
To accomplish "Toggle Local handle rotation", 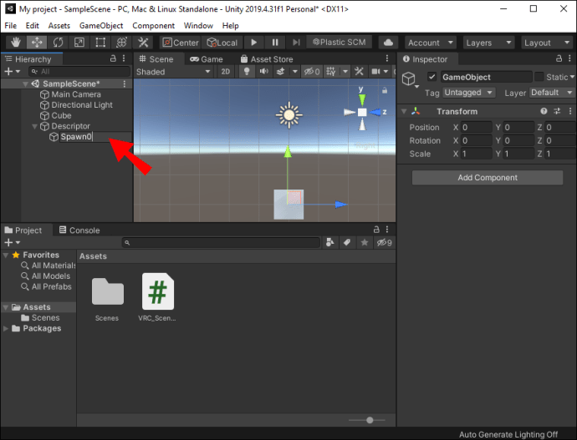I will pos(222,43).
